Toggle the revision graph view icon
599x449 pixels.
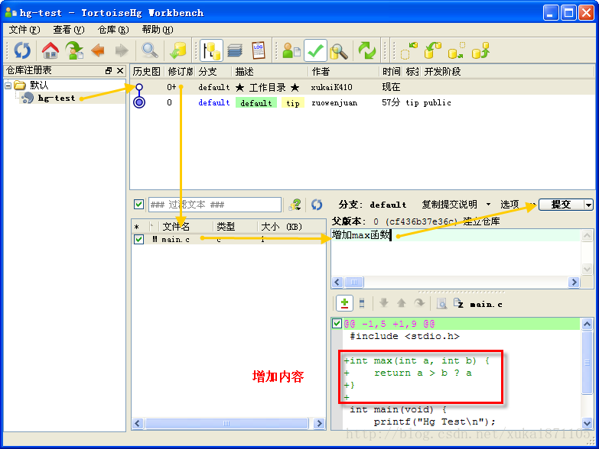[x=211, y=50]
